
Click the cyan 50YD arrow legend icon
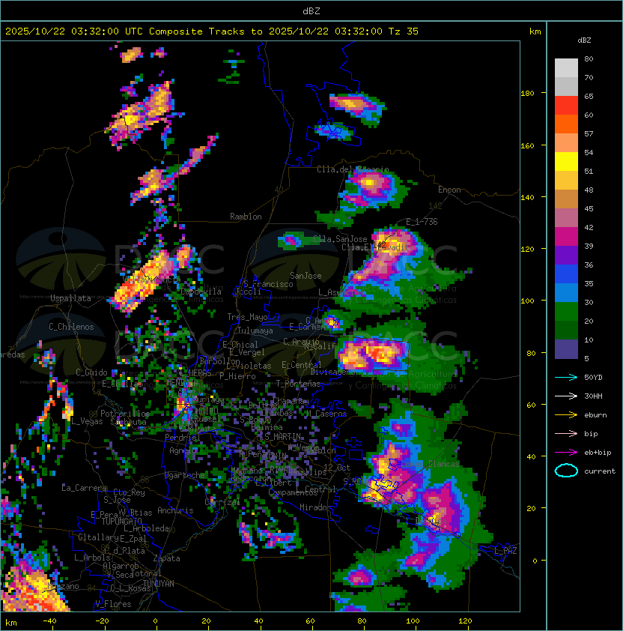point(566,378)
